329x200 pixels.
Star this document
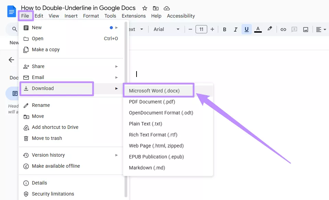point(144,8)
